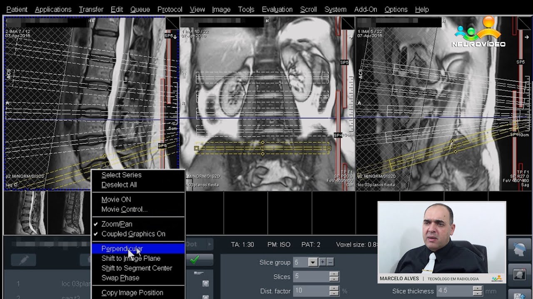The width and height of the screenshot is (533, 299).
Task: Open the Slice group dropdown arrow
Action: (313, 262)
